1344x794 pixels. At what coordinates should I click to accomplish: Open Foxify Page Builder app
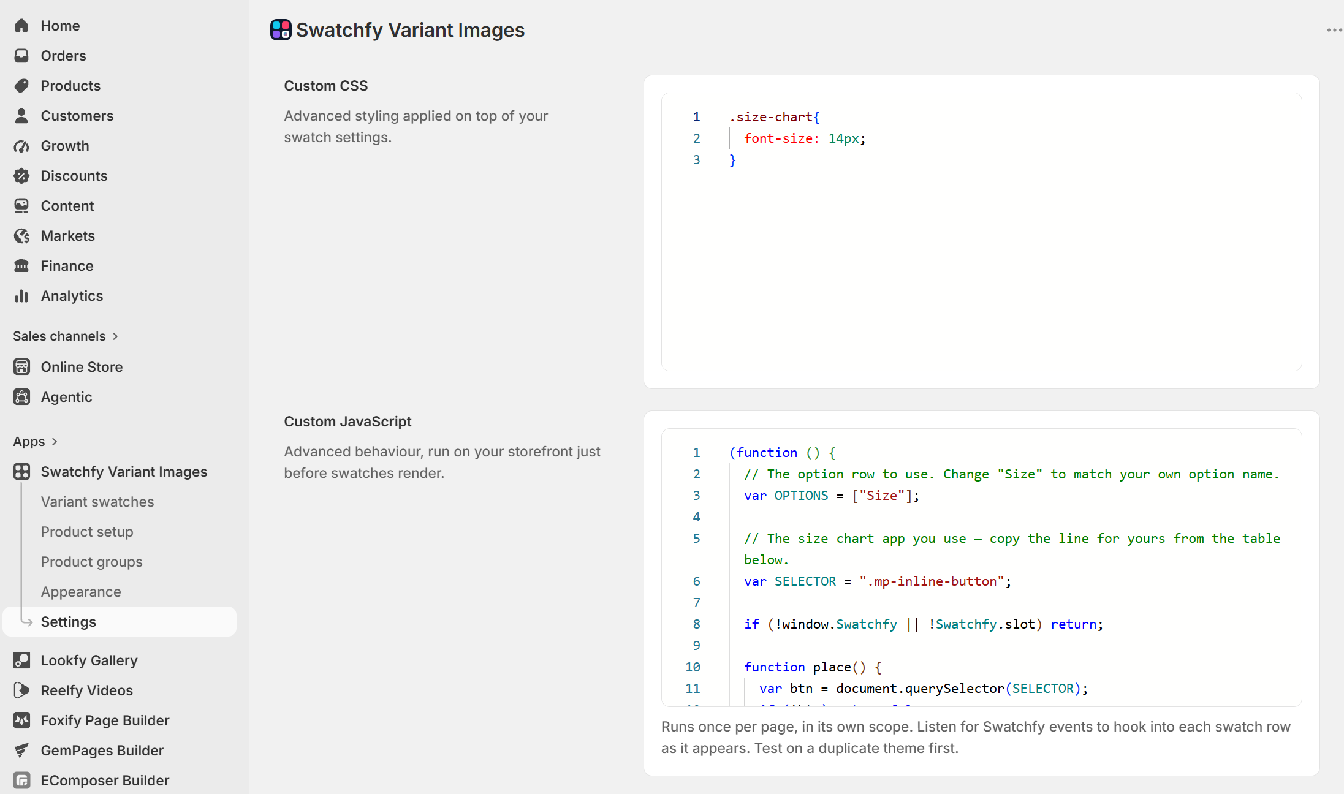pos(105,720)
